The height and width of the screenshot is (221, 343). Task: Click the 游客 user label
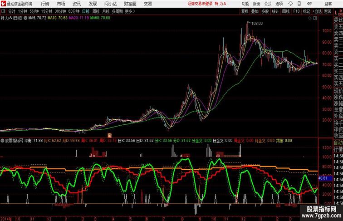pos(328,4)
